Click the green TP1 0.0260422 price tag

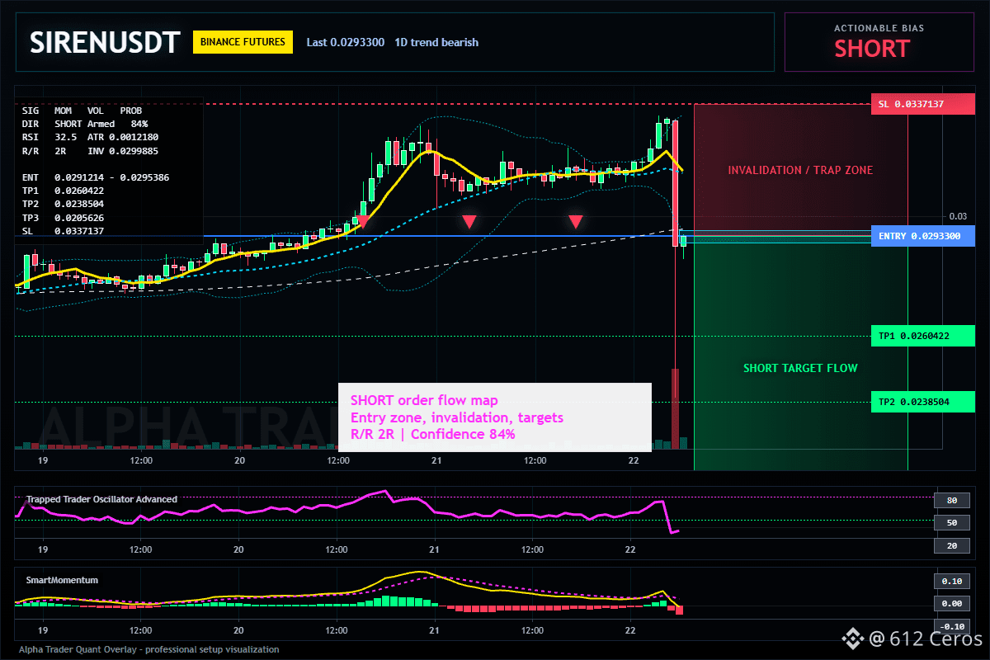point(922,336)
